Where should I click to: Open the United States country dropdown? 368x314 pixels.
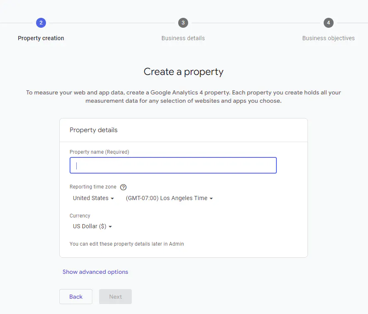coord(93,198)
